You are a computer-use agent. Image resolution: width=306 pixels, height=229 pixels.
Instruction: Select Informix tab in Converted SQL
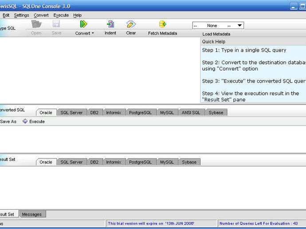[114, 112]
